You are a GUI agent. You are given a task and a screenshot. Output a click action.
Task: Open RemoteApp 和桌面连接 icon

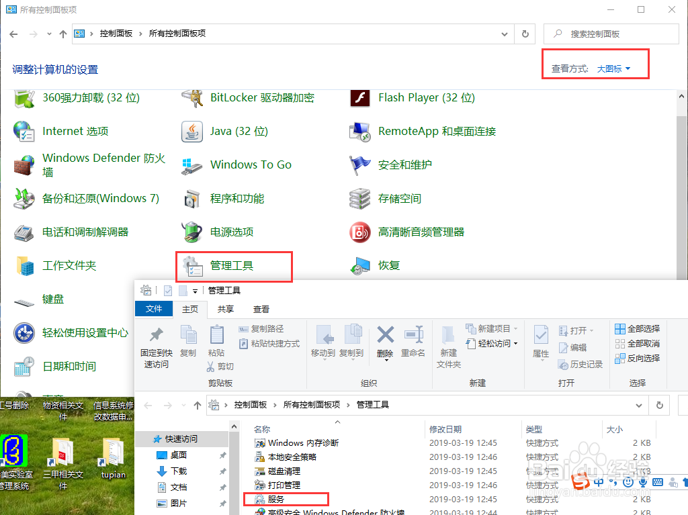360,132
